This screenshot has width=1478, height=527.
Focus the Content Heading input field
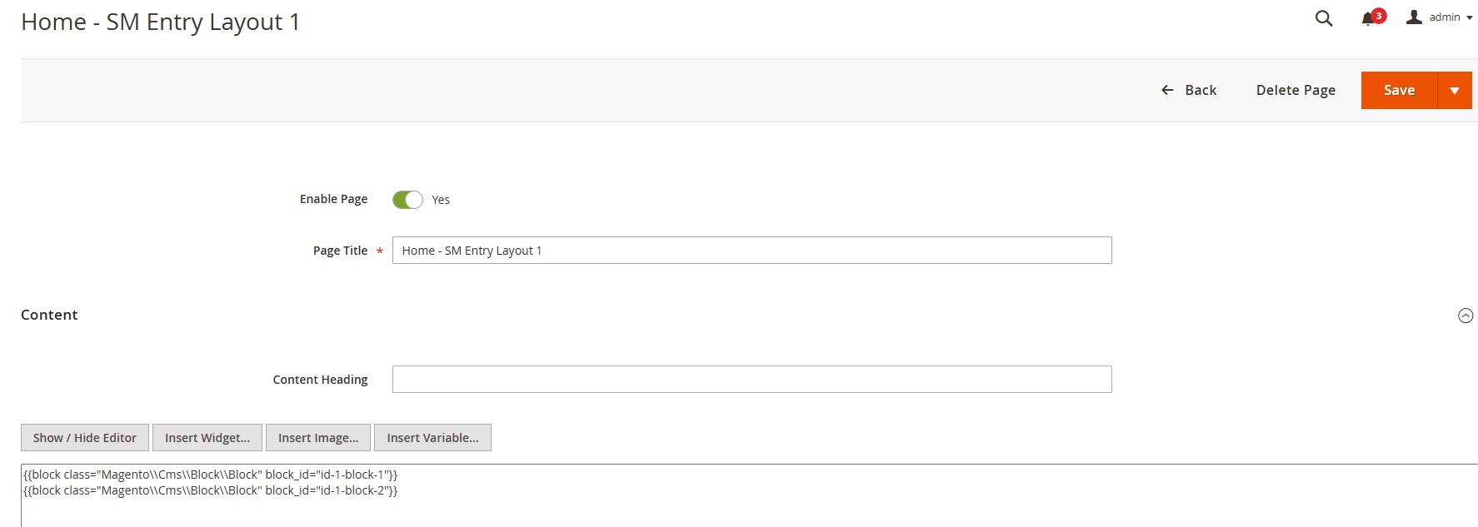click(x=751, y=380)
